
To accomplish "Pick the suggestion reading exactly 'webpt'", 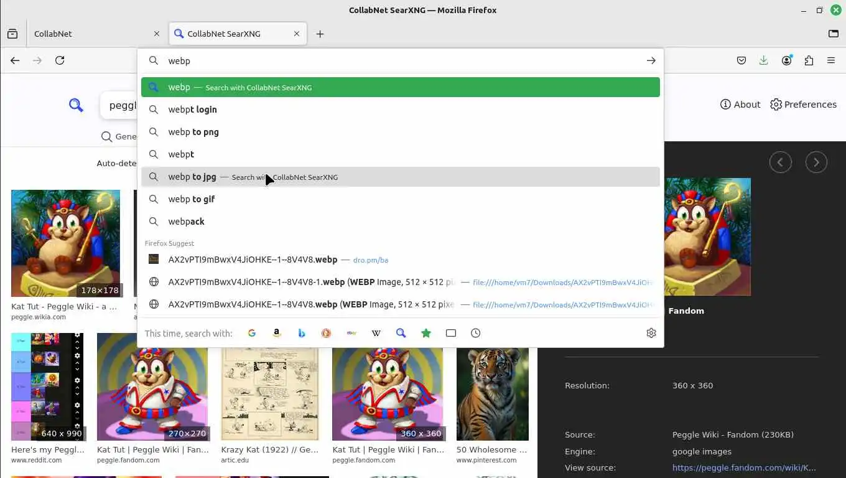I will click(x=401, y=154).
